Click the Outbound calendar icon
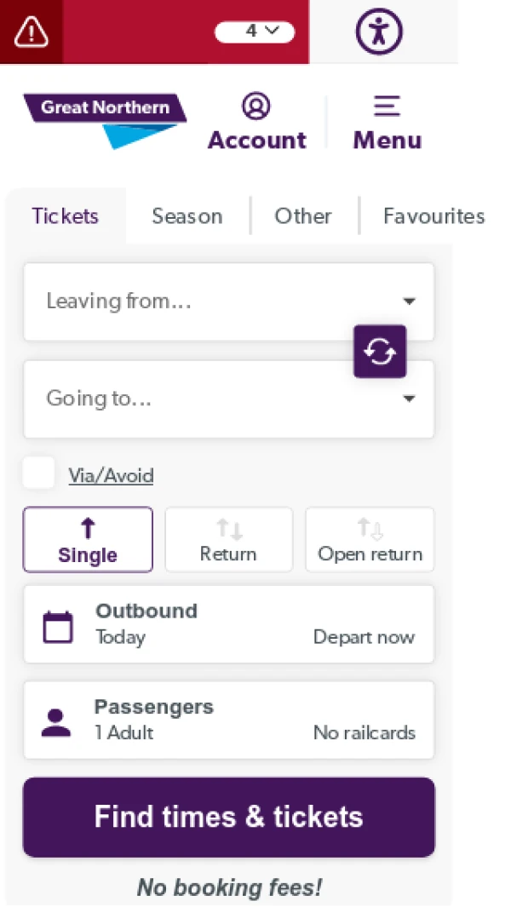This screenshot has width=511, height=907. pos(58,627)
